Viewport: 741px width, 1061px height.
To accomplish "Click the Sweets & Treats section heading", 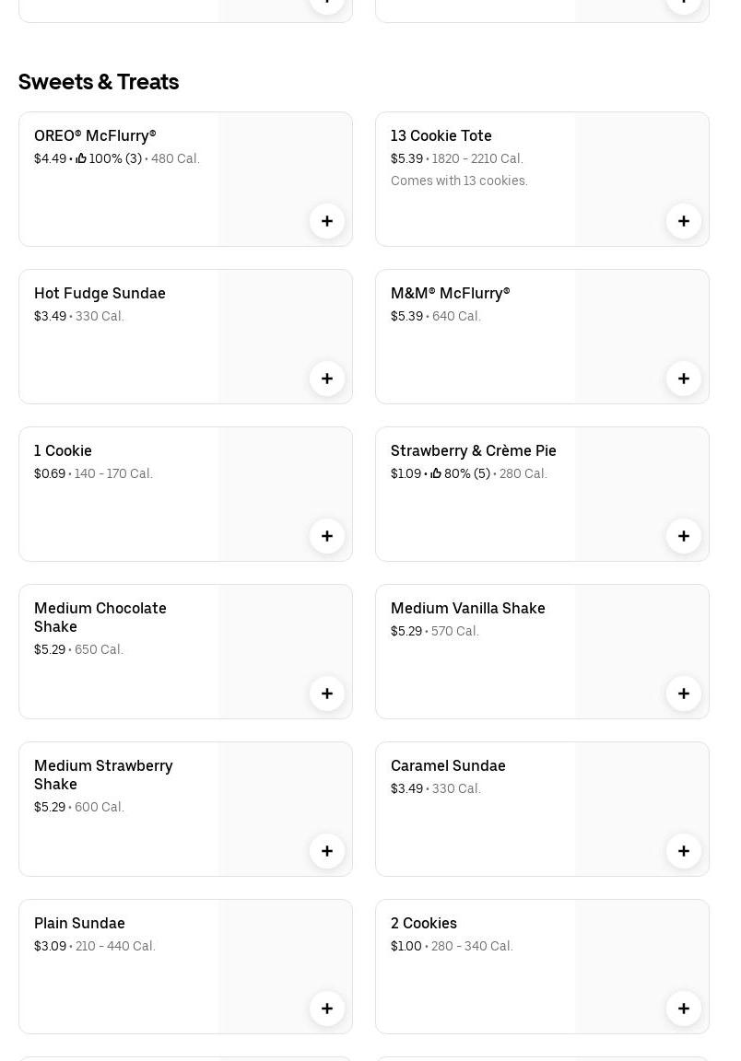I will coord(99,82).
